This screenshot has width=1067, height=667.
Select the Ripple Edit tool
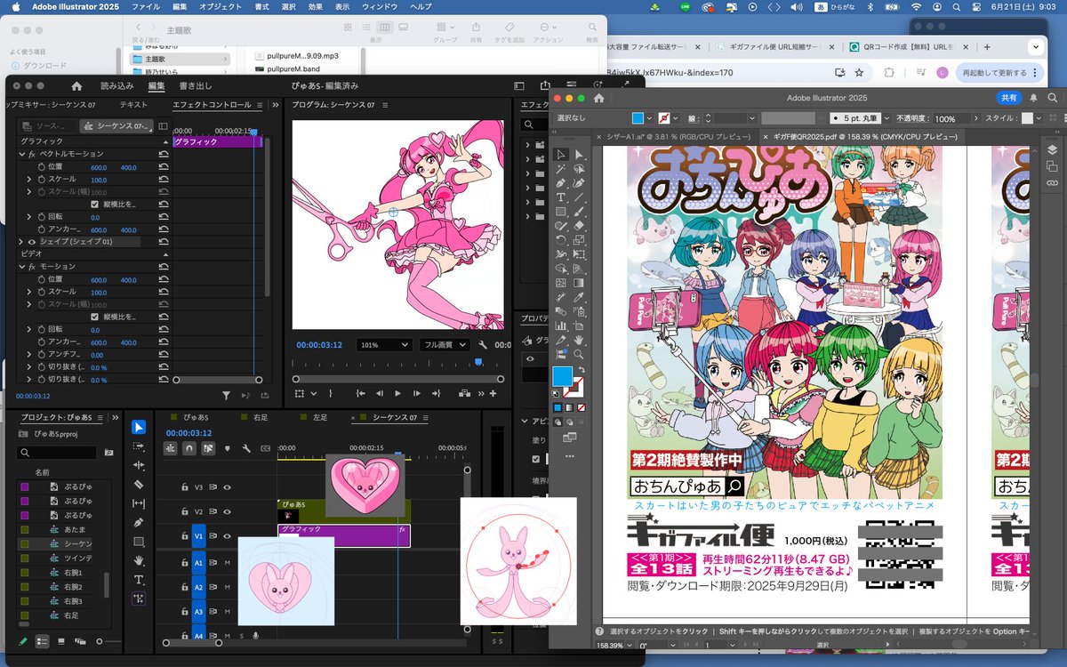(x=139, y=465)
